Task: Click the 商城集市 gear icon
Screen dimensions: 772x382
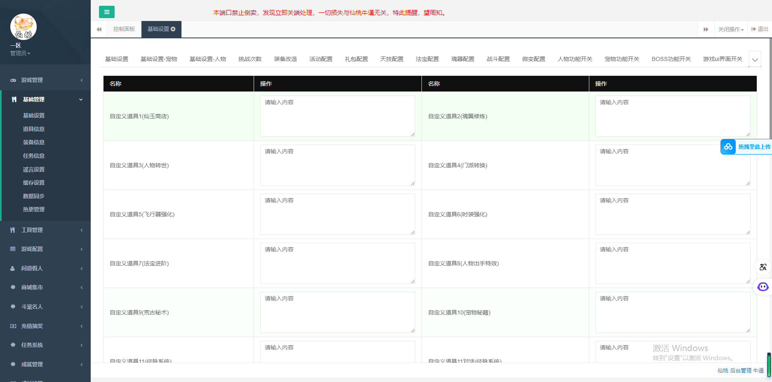Action: click(x=13, y=287)
